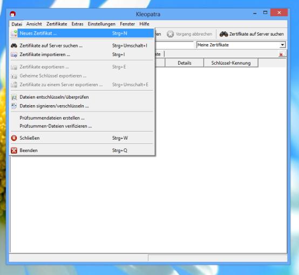Click the Zertifikate importieren menu icon

(14, 54)
